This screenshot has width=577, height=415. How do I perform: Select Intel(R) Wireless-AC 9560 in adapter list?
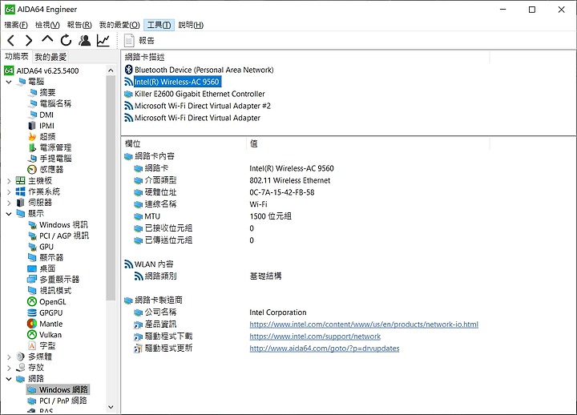[x=177, y=82]
